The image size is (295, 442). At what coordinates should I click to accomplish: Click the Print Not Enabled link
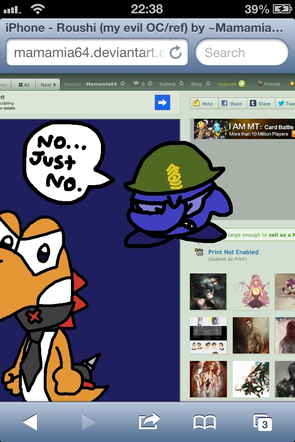[x=233, y=252]
